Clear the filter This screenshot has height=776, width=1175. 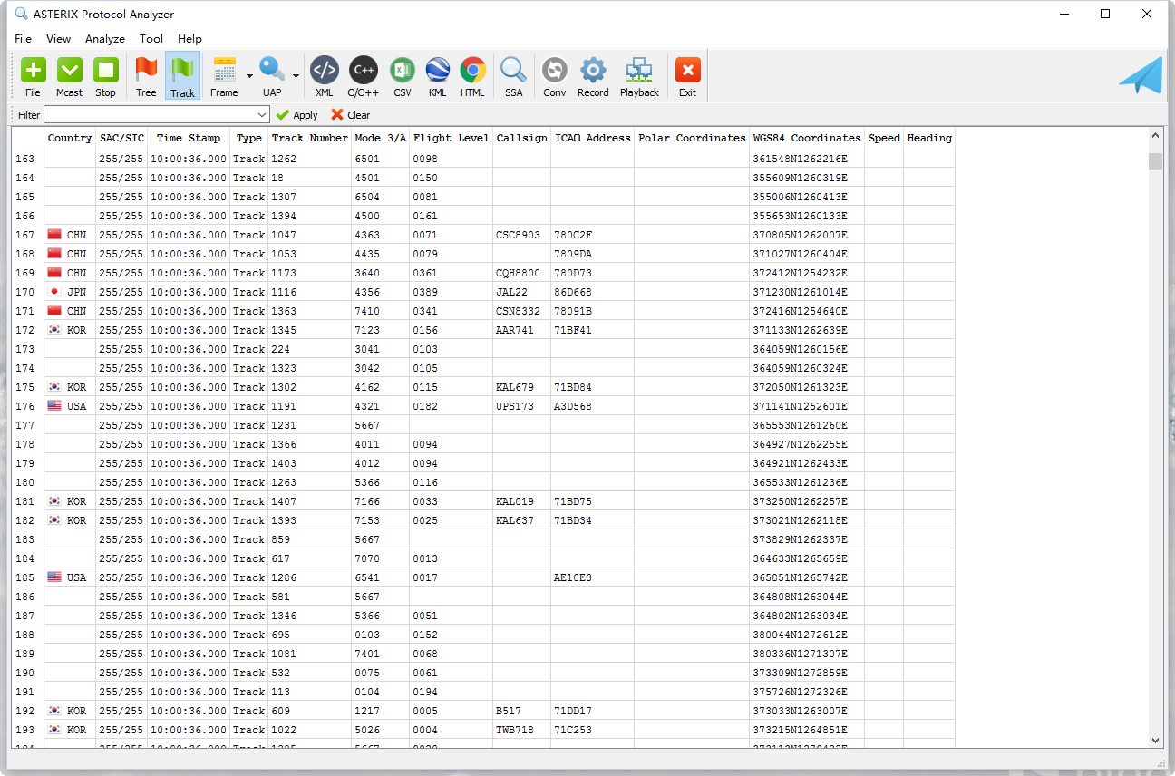pyautogui.click(x=351, y=115)
